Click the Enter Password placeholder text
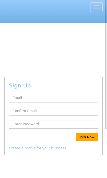107x178 pixels. [26, 124]
